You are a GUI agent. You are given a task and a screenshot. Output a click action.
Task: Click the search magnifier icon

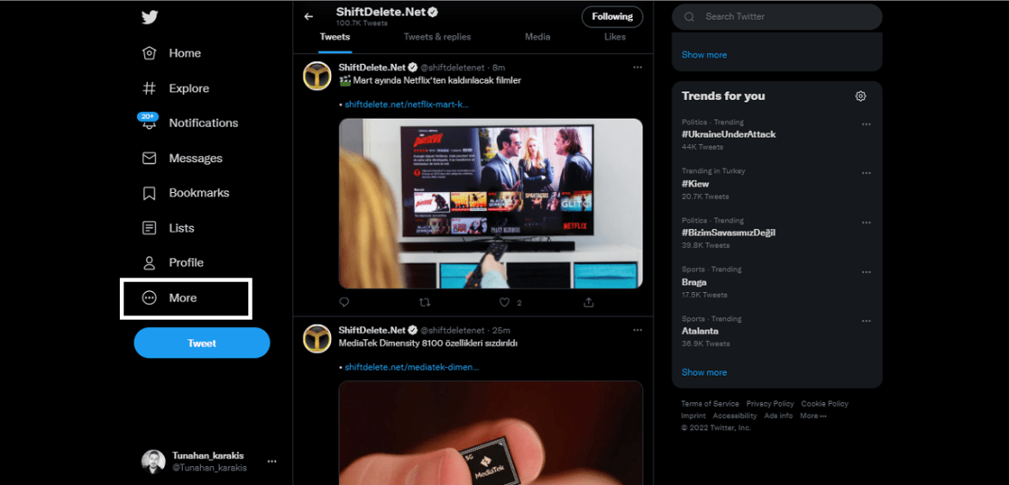coord(689,17)
